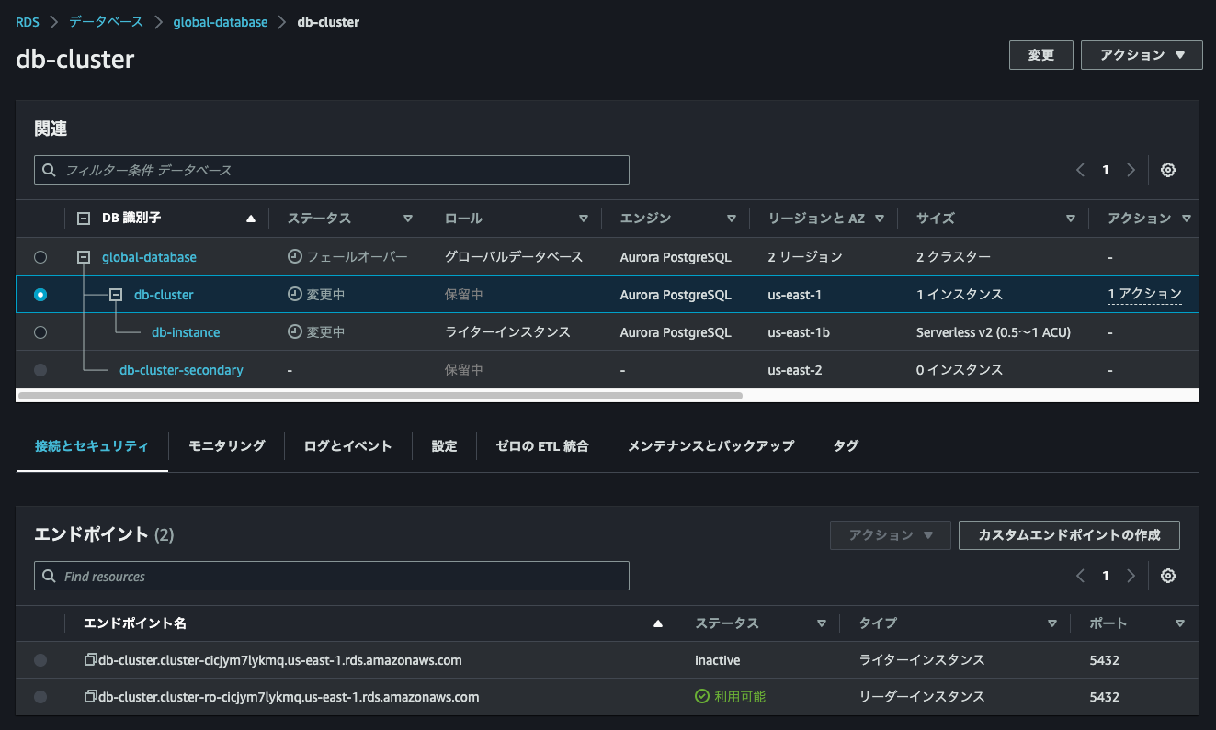Click the magnifier icon in the database filter field
Viewport: 1216px width, 730px height.
(49, 169)
